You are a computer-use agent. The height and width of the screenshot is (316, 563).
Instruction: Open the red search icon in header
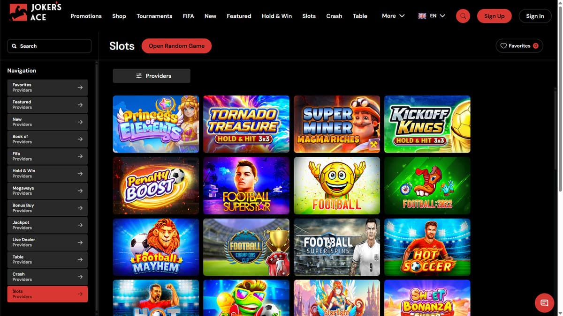click(x=463, y=16)
